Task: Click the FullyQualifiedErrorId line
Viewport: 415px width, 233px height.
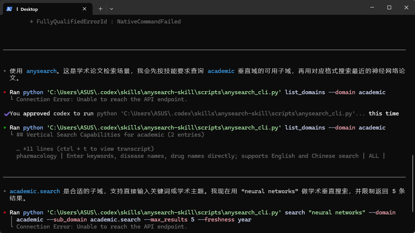Action: click(x=106, y=22)
